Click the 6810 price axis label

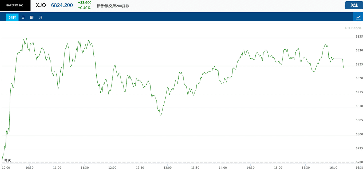(359, 106)
